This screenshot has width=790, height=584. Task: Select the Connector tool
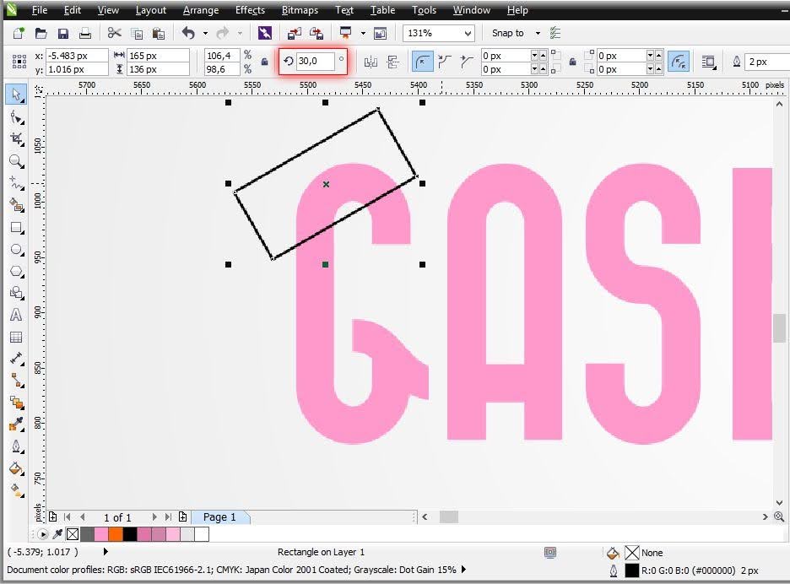point(16,381)
